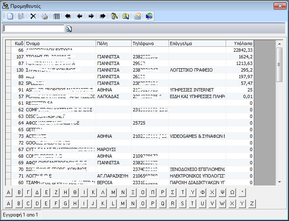Sort by Κωδ column header
Image resolution: width=289 pixels, height=221 pixels.
pos(18,43)
